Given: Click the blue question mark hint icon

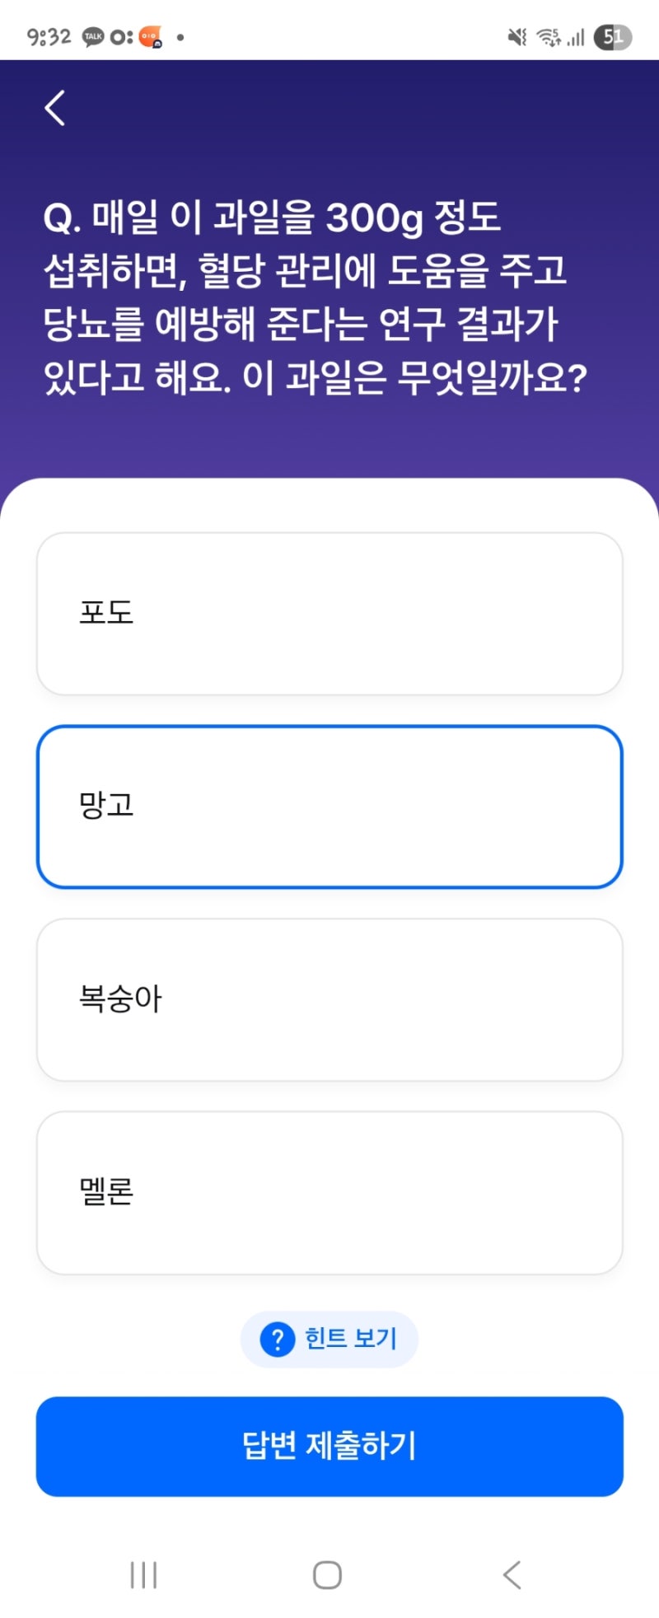Looking at the screenshot, I should pos(278,1339).
